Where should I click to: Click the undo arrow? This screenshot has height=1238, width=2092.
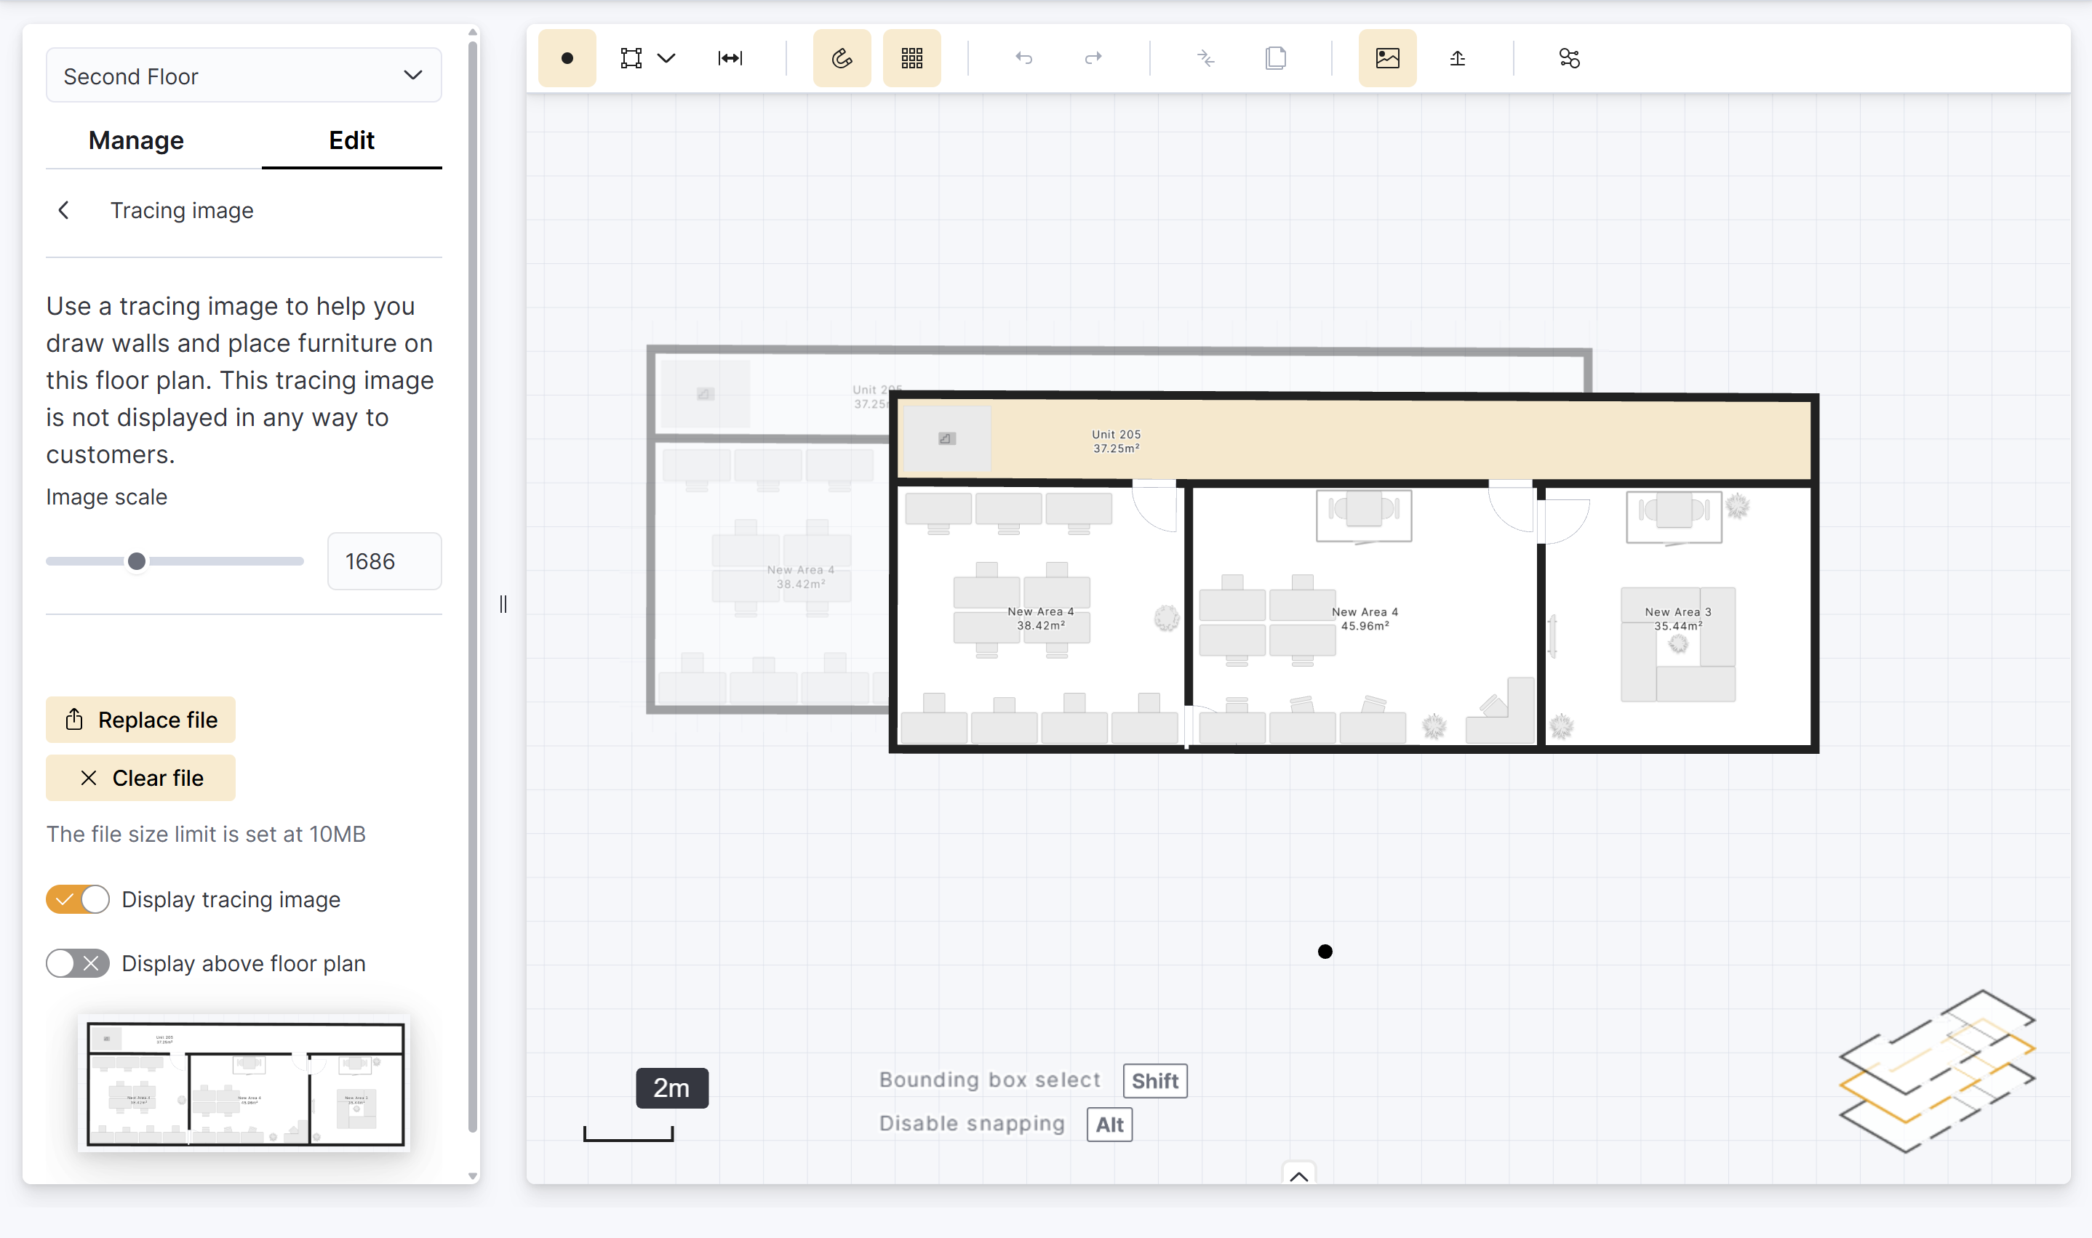[1024, 58]
